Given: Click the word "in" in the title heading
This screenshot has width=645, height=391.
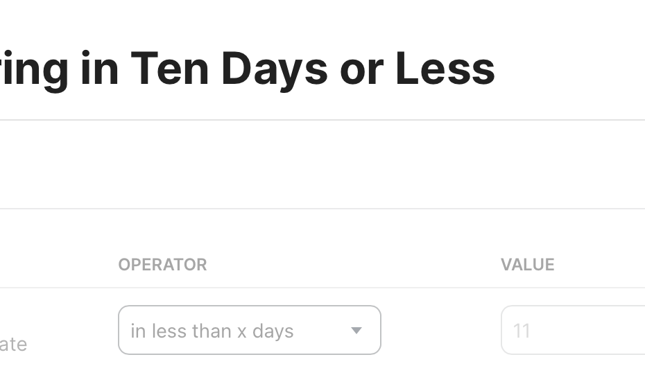Looking at the screenshot, I should tap(100, 68).
